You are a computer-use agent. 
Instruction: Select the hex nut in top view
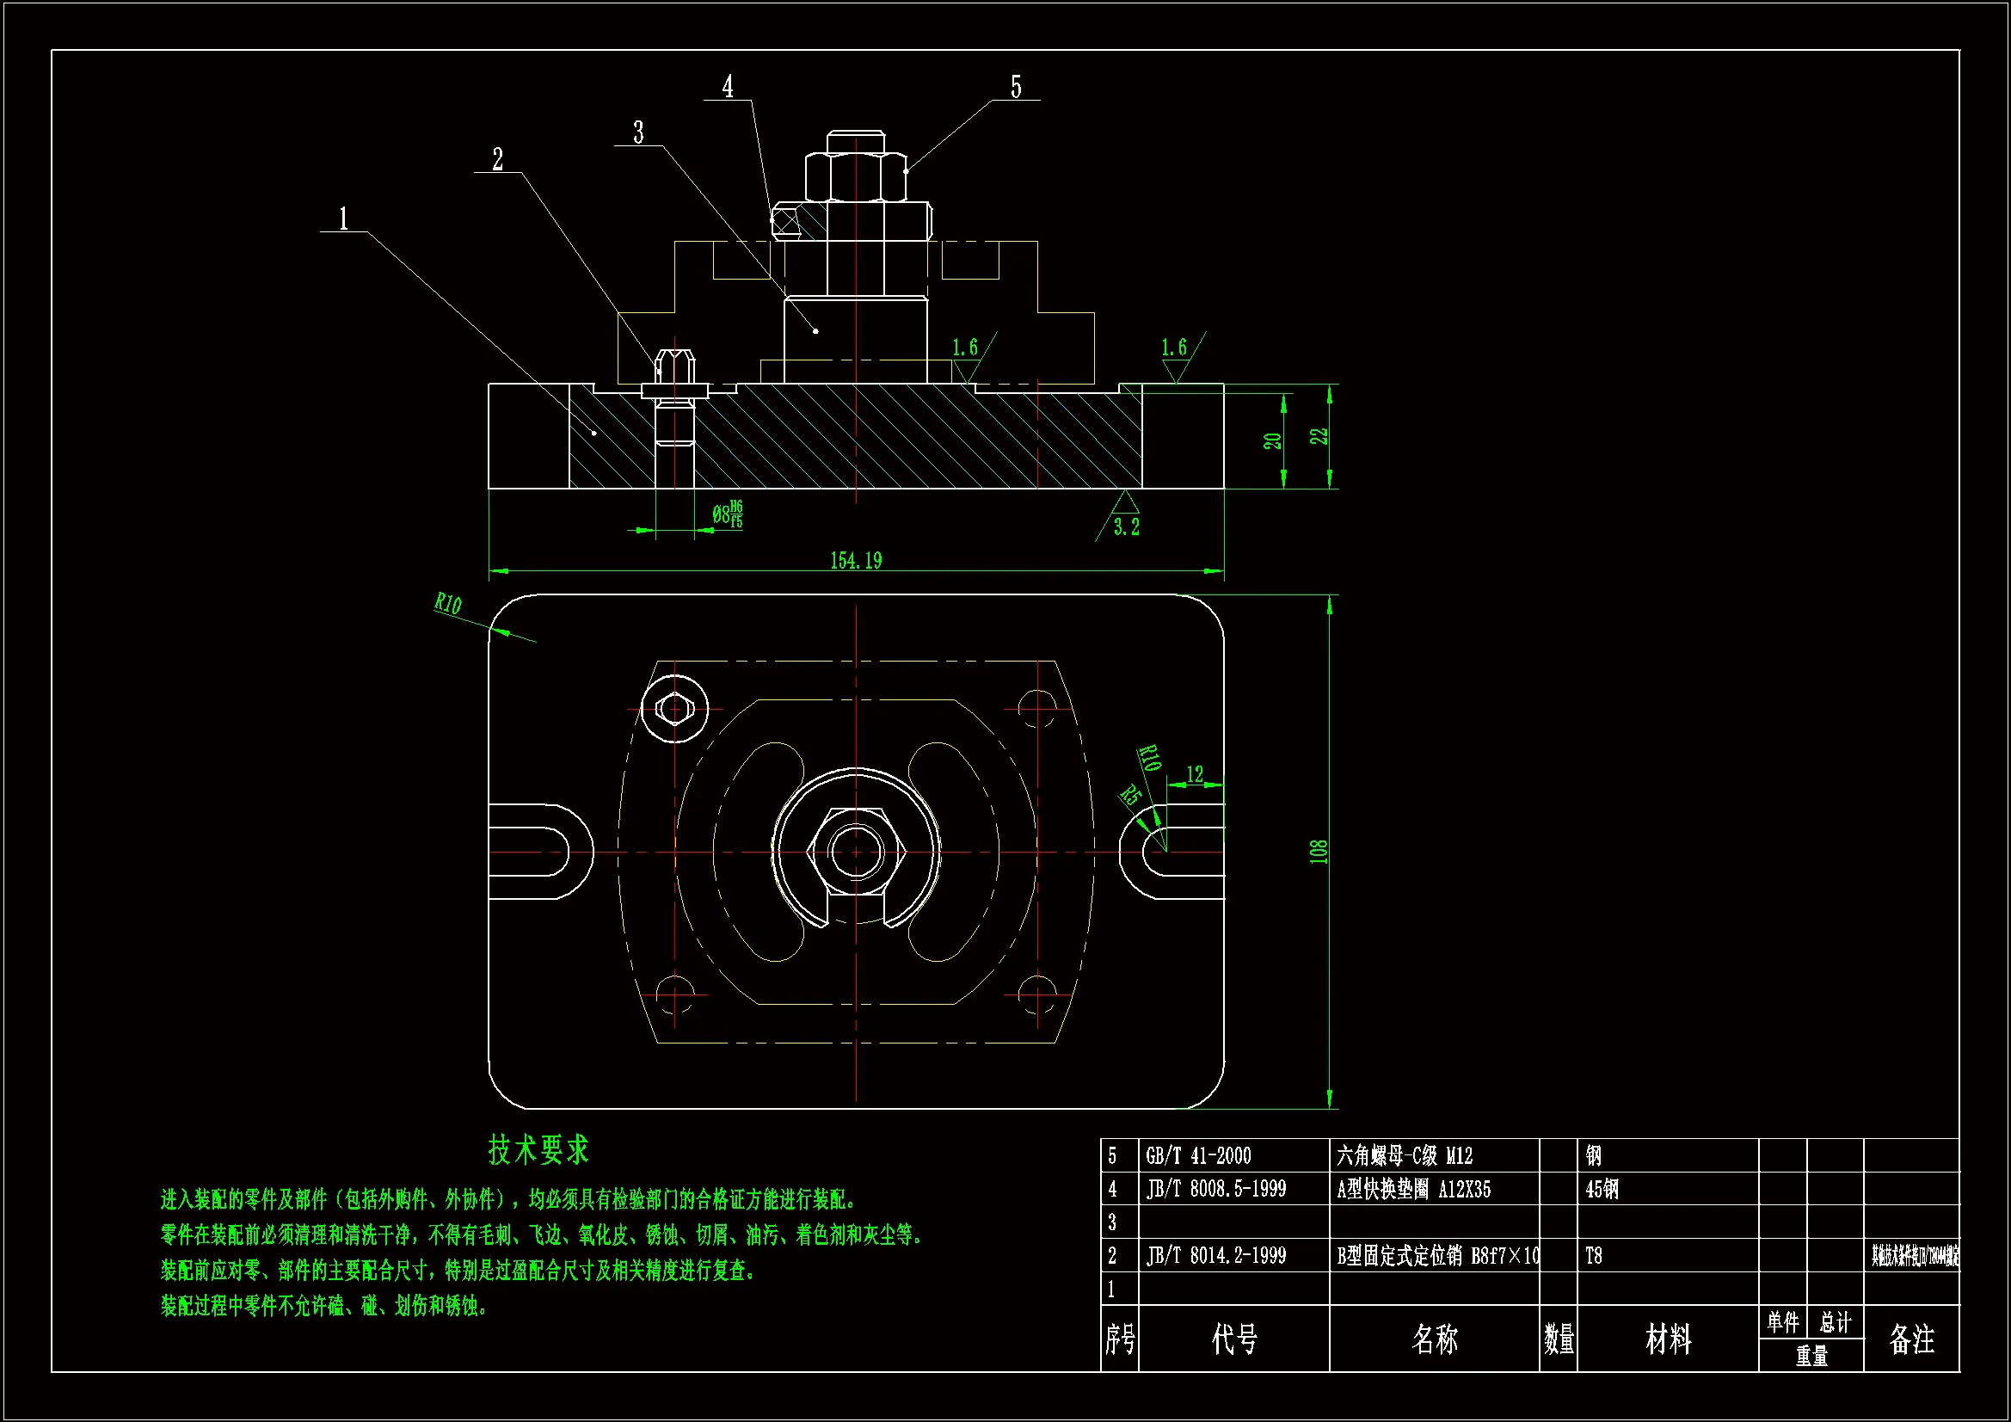tap(856, 851)
